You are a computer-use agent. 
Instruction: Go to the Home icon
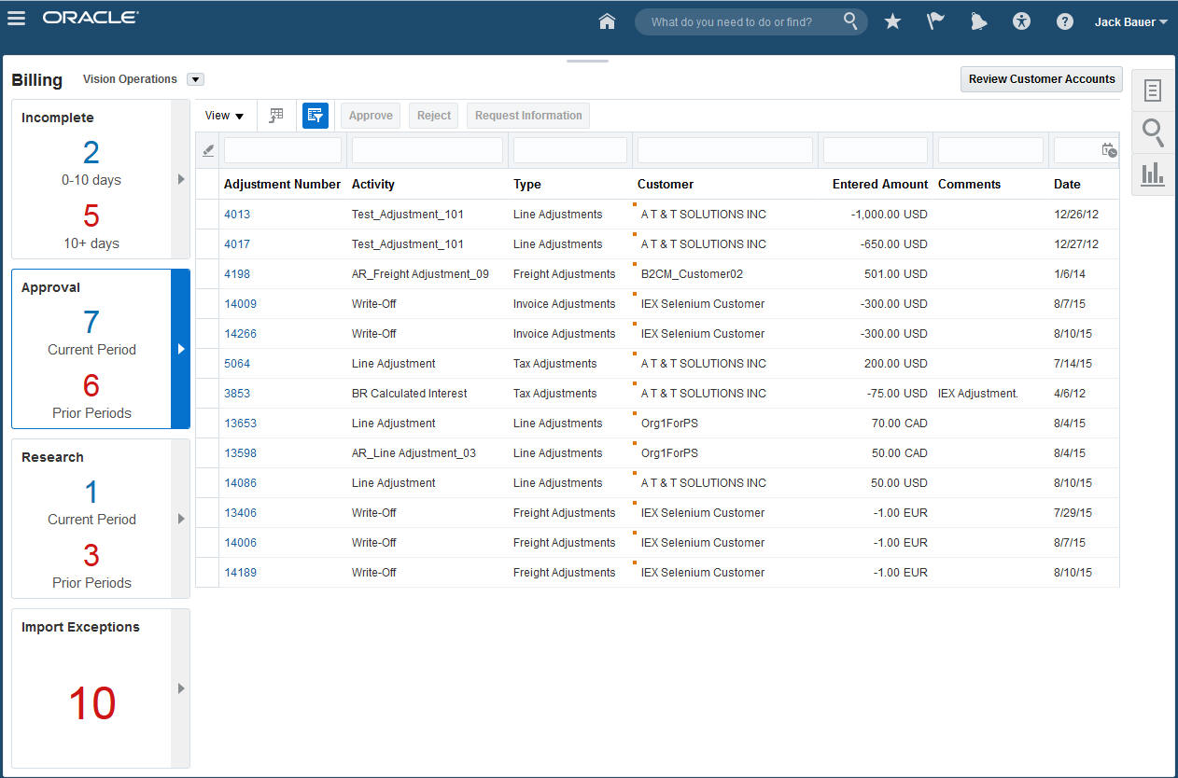(607, 21)
